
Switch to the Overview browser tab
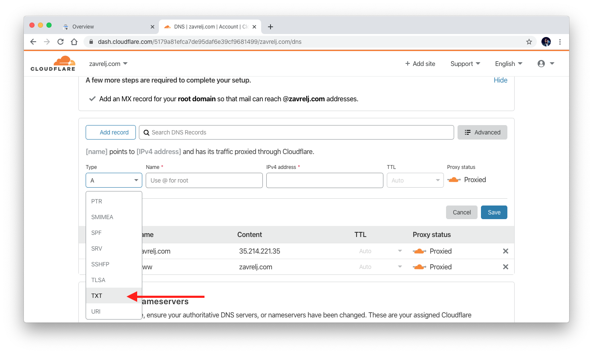tap(108, 27)
